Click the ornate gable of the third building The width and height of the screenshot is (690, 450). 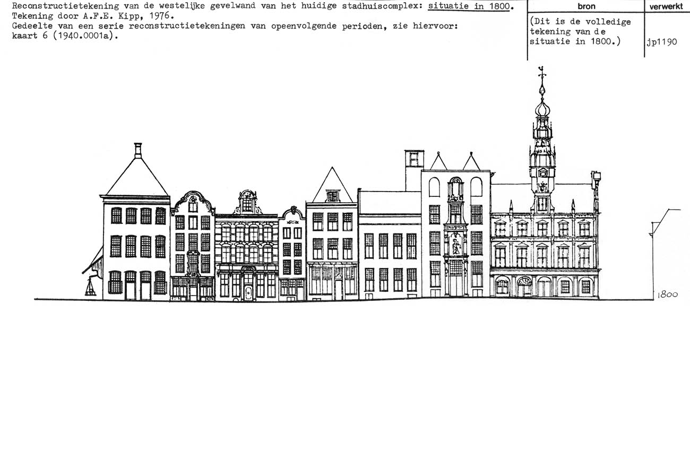pyautogui.click(x=247, y=202)
